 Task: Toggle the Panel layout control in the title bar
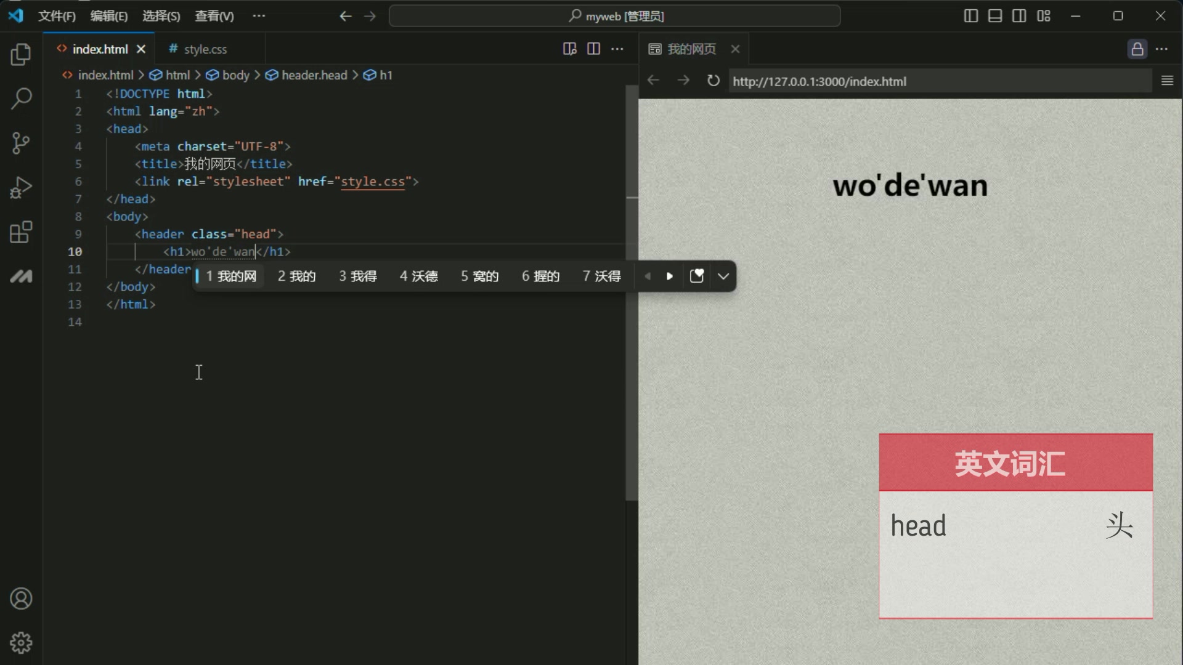coord(994,15)
